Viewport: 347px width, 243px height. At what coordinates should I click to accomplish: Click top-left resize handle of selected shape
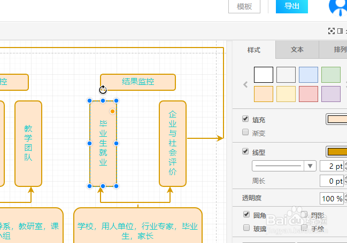point(90,101)
